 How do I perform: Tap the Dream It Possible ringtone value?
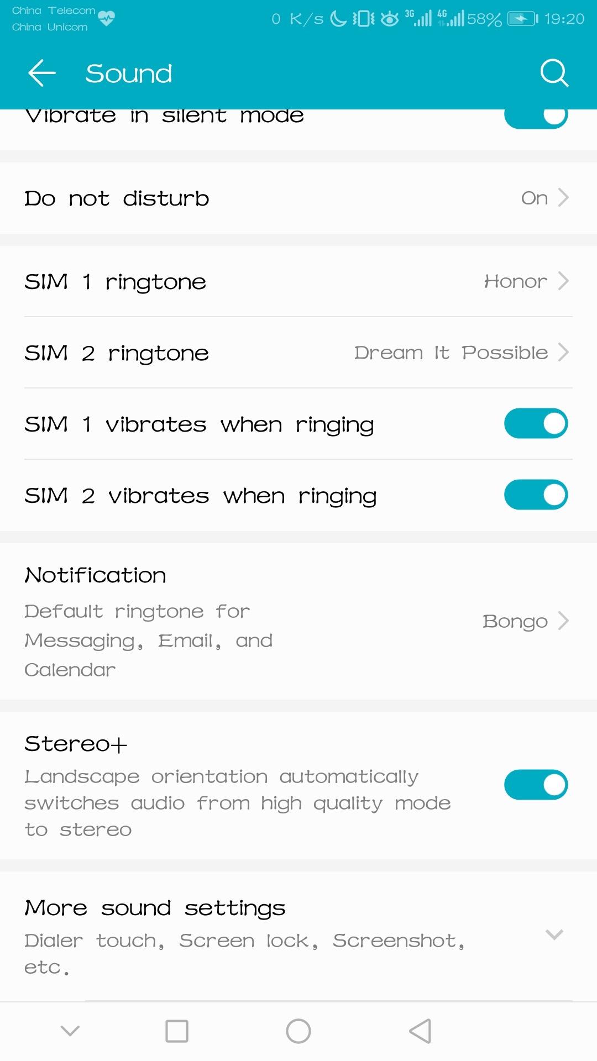point(451,353)
